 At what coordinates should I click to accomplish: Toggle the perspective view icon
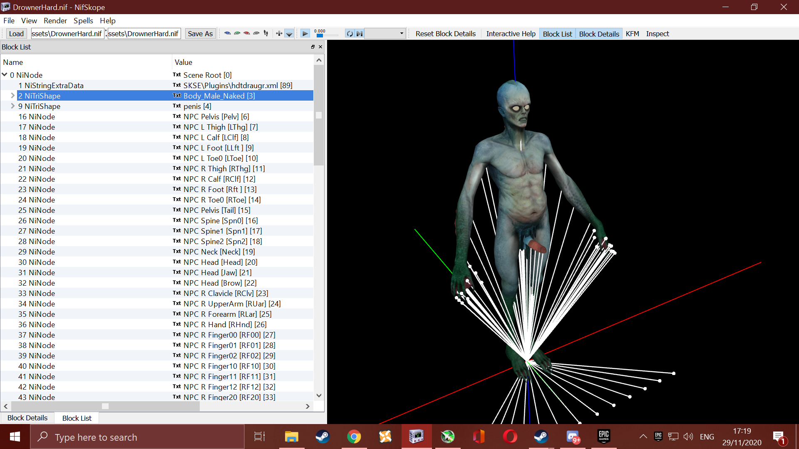coord(289,34)
